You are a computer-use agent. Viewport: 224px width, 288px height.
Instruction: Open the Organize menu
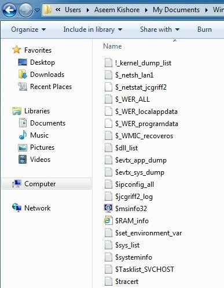click(x=28, y=29)
